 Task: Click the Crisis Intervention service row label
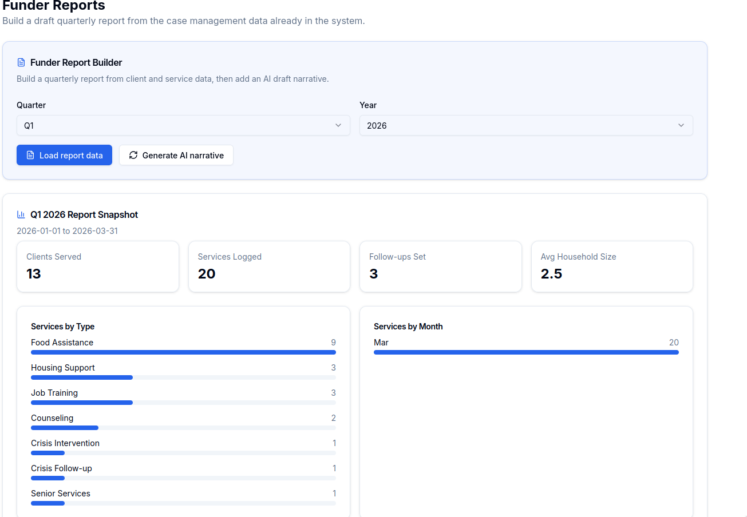coord(65,443)
